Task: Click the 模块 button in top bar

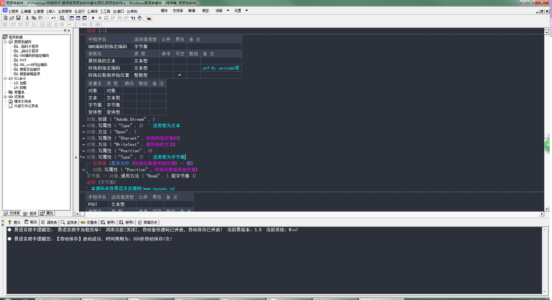Action: click(164, 11)
